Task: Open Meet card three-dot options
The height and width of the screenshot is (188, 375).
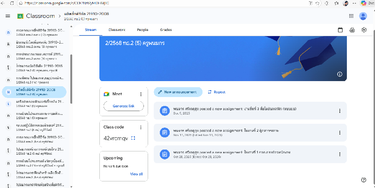Action: point(141,94)
